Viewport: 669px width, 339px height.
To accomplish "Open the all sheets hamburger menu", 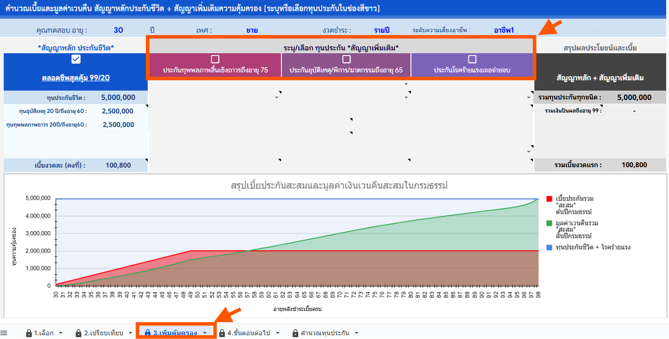I will pyautogui.click(x=4, y=333).
